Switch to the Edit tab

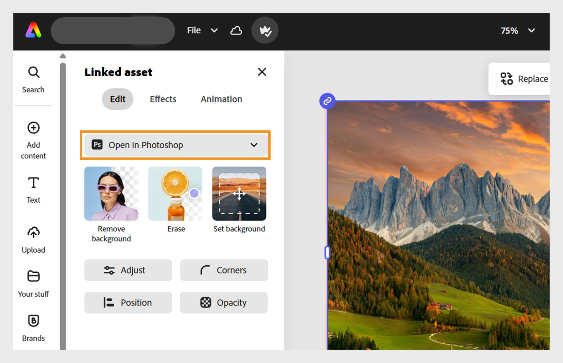118,99
